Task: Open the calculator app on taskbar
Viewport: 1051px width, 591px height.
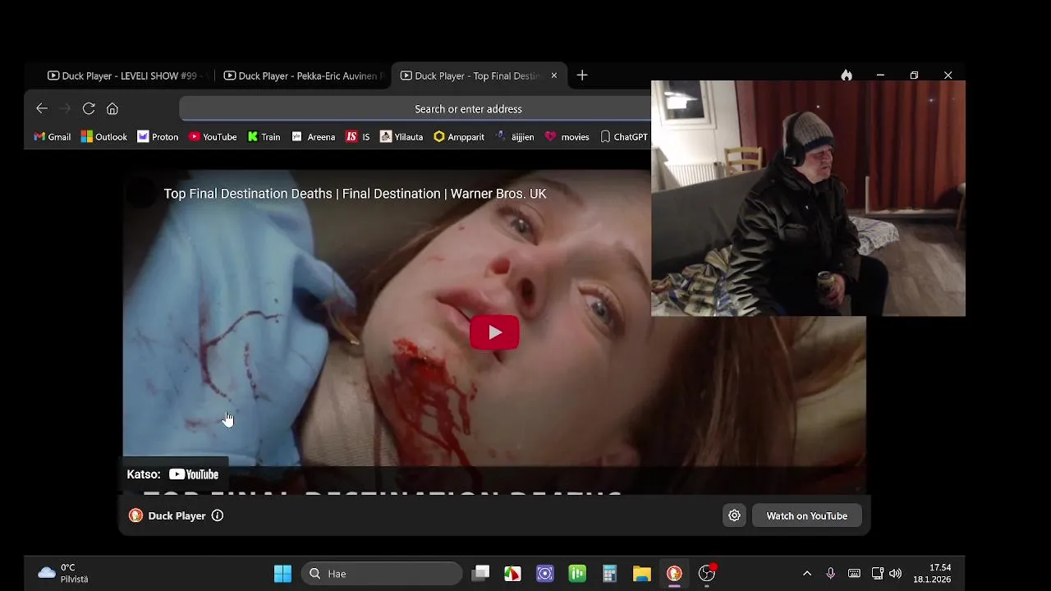Action: pos(609,574)
